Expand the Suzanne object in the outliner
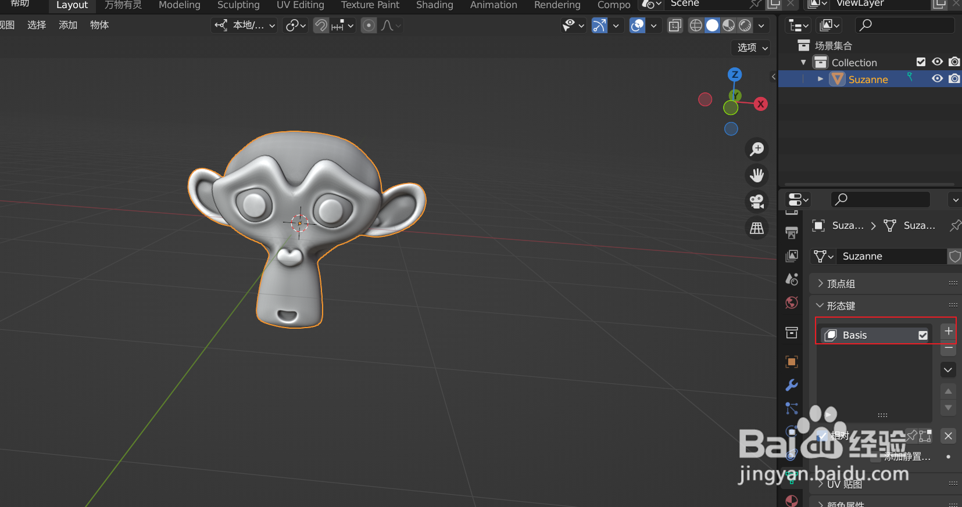The height and width of the screenshot is (507, 962). pos(820,79)
